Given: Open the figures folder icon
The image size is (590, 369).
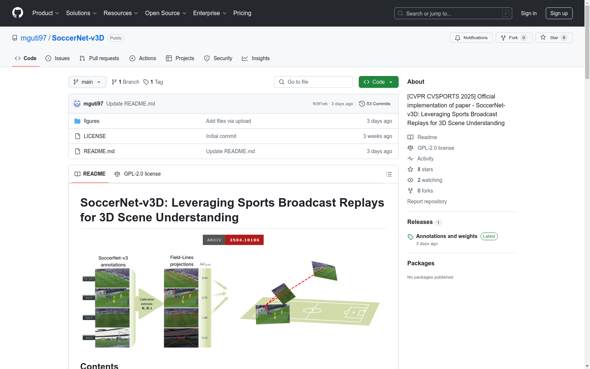Looking at the screenshot, I should point(77,121).
